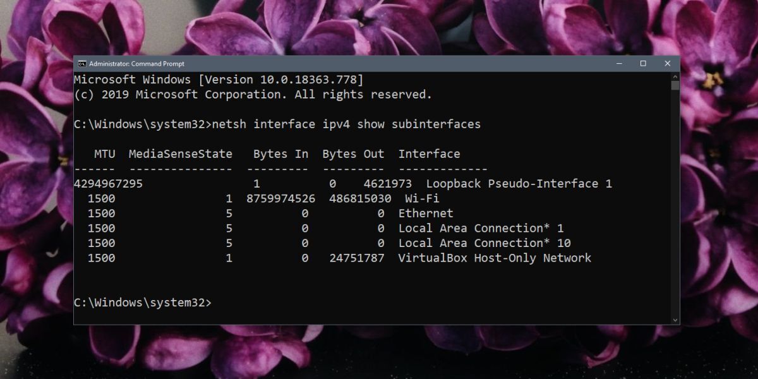The image size is (758, 379).
Task: Minimize the Command Prompt window
Action: coord(618,63)
